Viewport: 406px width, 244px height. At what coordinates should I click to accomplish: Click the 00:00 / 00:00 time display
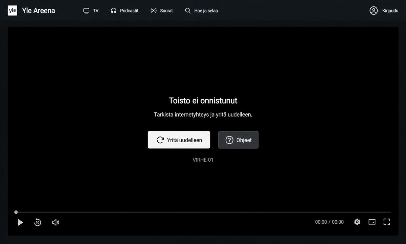tap(329, 222)
